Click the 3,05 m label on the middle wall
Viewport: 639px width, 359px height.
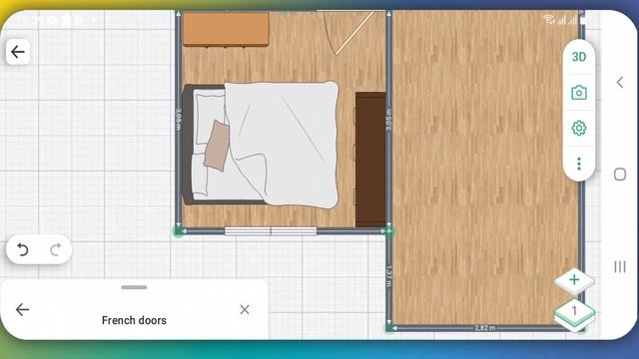coord(388,120)
